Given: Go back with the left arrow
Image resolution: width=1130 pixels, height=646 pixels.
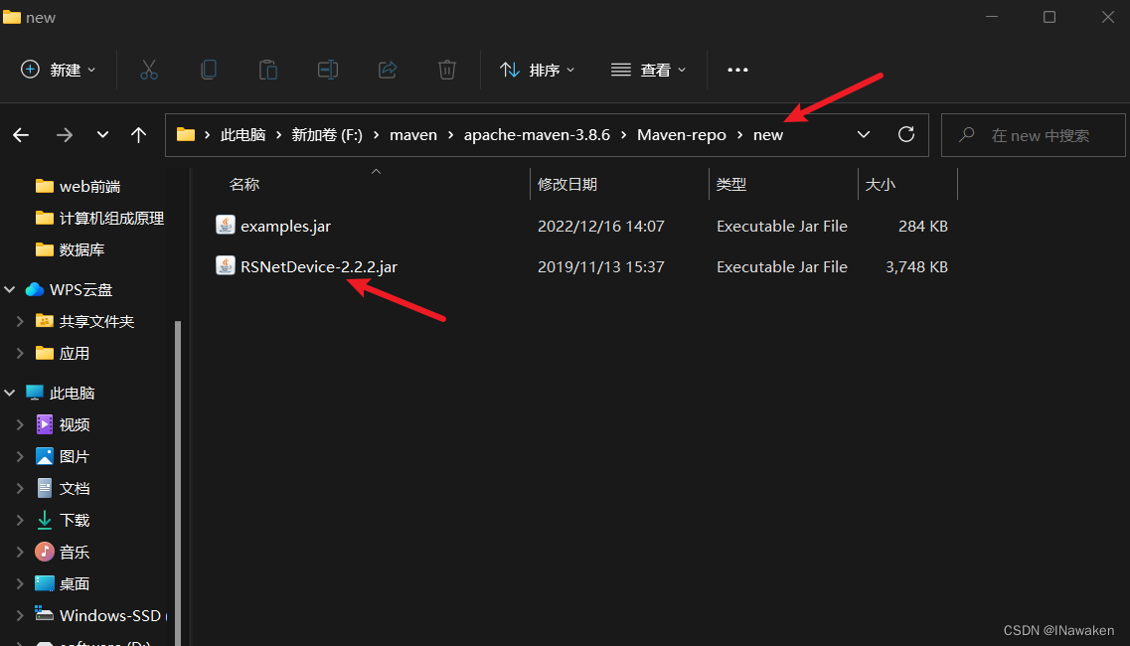Looking at the screenshot, I should pos(21,135).
